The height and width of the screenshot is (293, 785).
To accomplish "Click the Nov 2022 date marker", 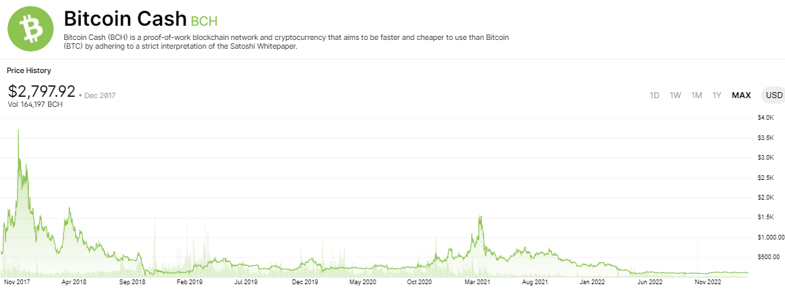I will (708, 281).
